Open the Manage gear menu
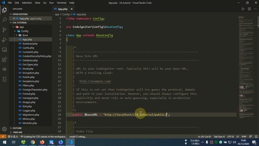This screenshot has height=146, width=259. coord(4,129)
